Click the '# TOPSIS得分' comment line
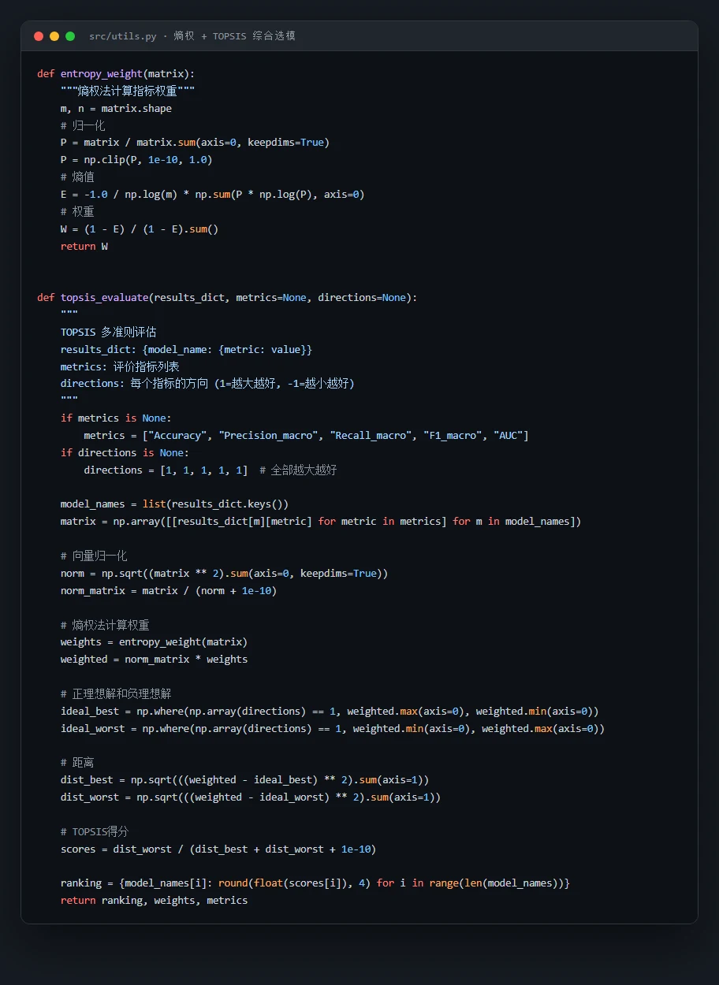Viewport: 719px width, 985px height. tap(95, 831)
